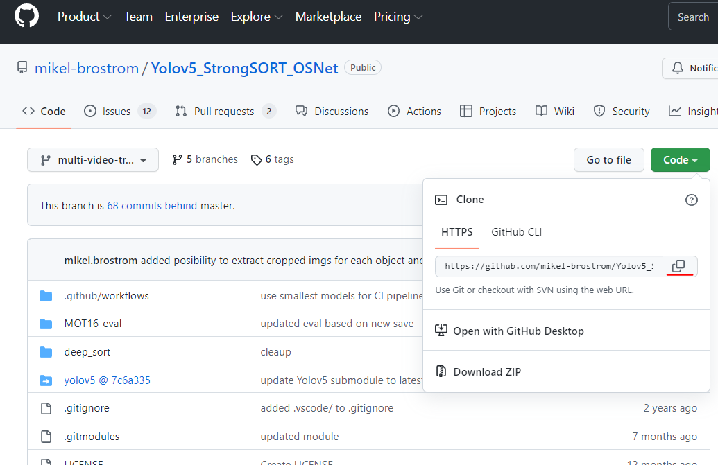View the 6 tags link

tap(273, 159)
